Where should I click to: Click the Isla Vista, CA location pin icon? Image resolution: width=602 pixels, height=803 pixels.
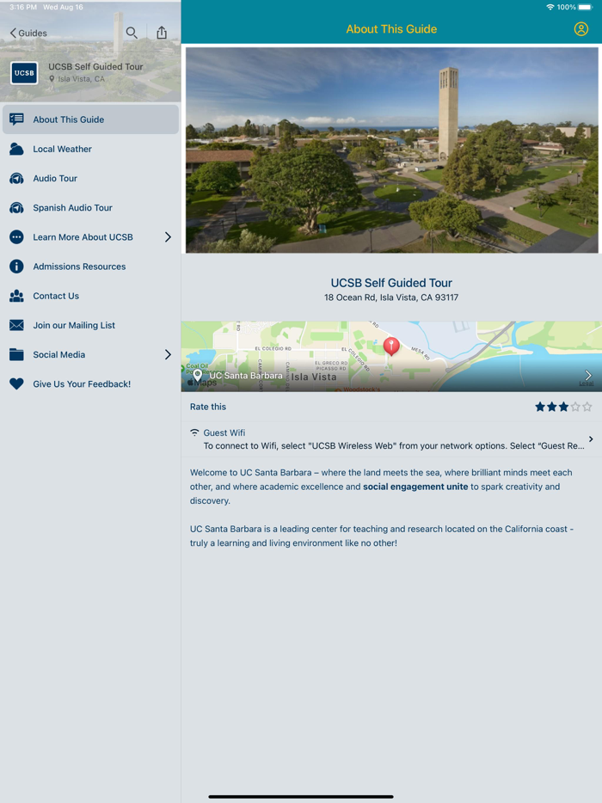point(52,79)
